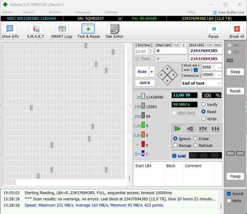Image resolution: width=247 pixels, height=214 pixels.
Task: Click the grey 100 ms block indicator
Action: pos(143,105)
